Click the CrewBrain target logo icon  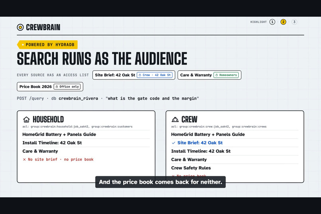20,27
